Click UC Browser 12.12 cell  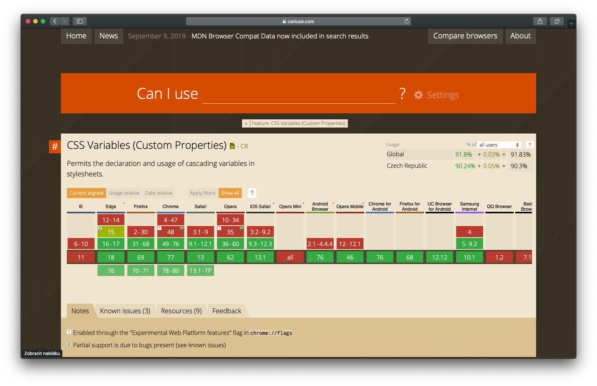(440, 257)
